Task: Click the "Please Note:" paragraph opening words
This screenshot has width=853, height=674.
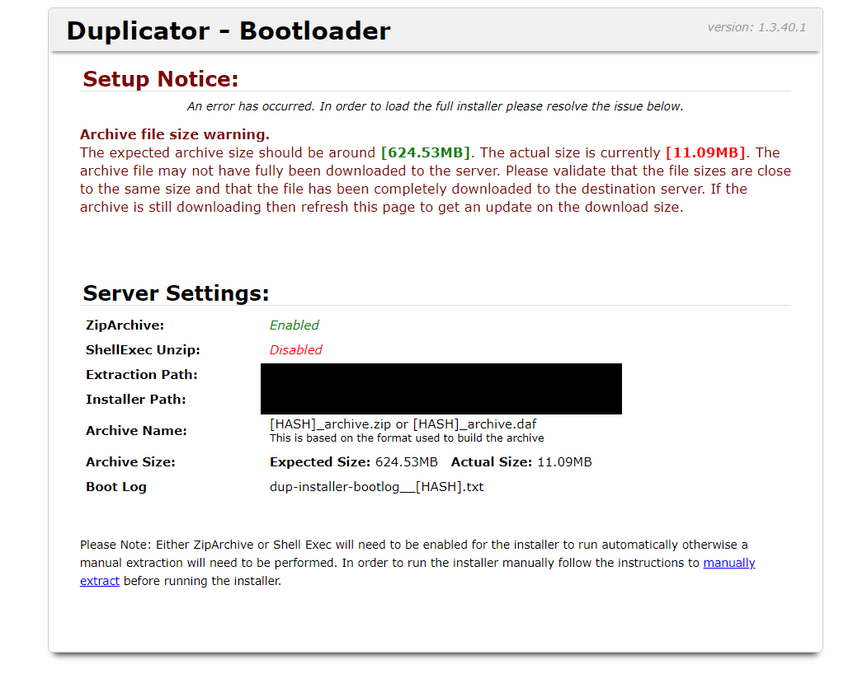Action: pyautogui.click(x=115, y=545)
